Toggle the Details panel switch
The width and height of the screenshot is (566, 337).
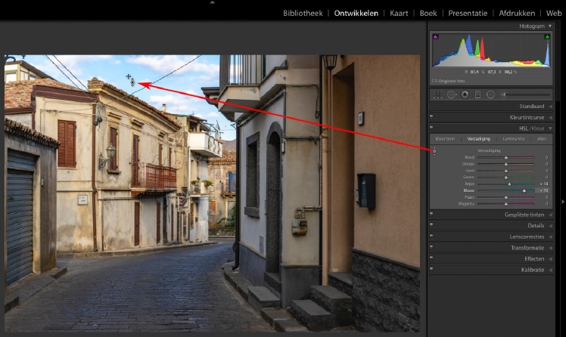pos(431,225)
